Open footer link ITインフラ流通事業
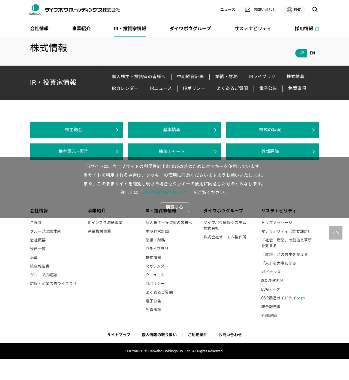The image size is (349, 380). pyautogui.click(x=105, y=223)
